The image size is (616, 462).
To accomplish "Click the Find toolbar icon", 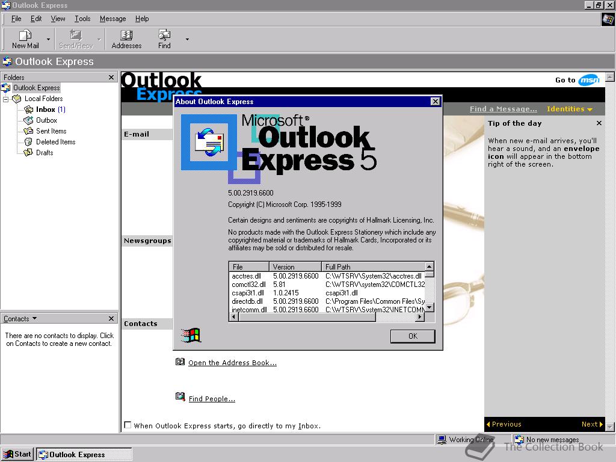I will point(164,35).
